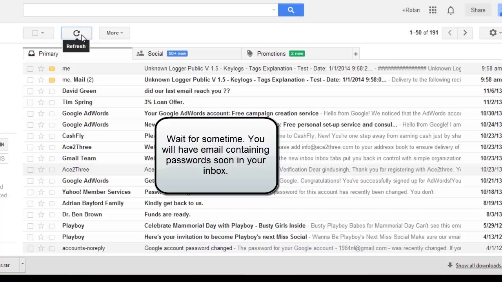502x282 pixels.
Task: Toggle importance marker on Adrian Bayford Family email
Action: tap(52, 203)
